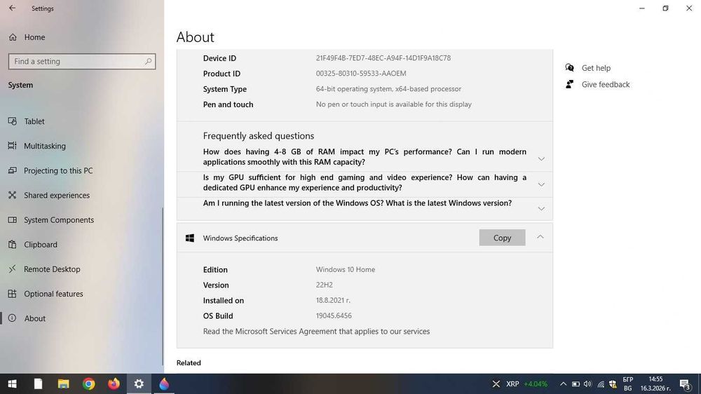Click the Windows logo in Specifications header
The image size is (701, 394).
189,238
